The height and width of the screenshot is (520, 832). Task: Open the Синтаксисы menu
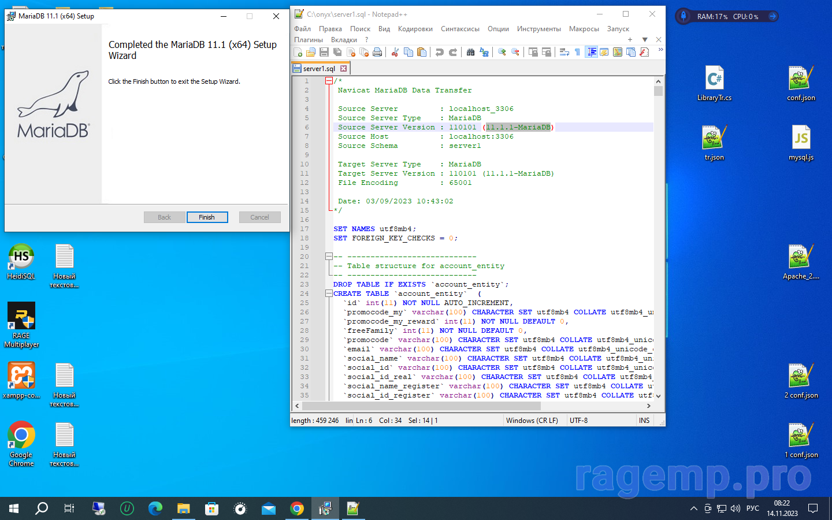pyautogui.click(x=460, y=29)
